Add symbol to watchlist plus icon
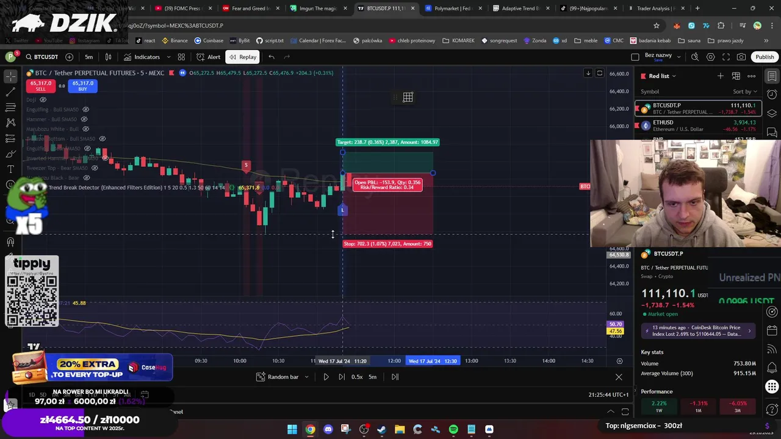 721,76
